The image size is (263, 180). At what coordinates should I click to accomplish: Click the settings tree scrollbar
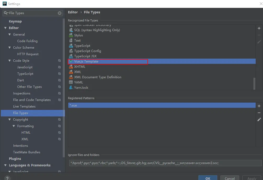click(64, 88)
